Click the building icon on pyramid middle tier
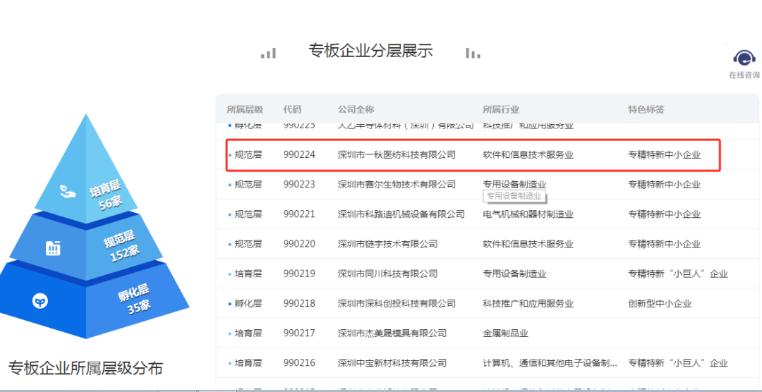The image size is (762, 392). [53, 247]
